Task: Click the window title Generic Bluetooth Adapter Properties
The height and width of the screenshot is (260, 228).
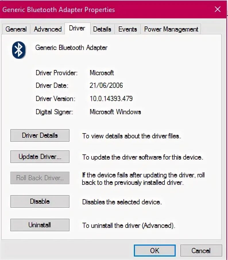Action: point(59,10)
